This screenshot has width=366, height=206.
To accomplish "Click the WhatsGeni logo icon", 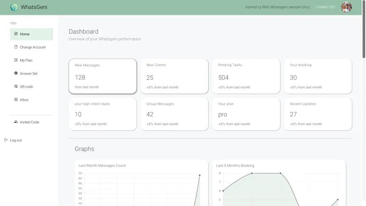I will pos(14,7).
